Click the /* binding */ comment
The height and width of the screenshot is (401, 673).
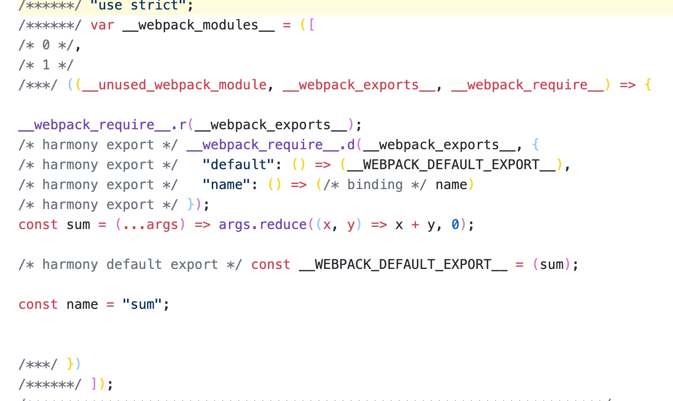[x=375, y=184]
